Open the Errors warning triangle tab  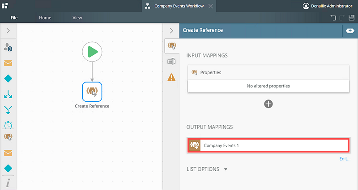pos(171,77)
